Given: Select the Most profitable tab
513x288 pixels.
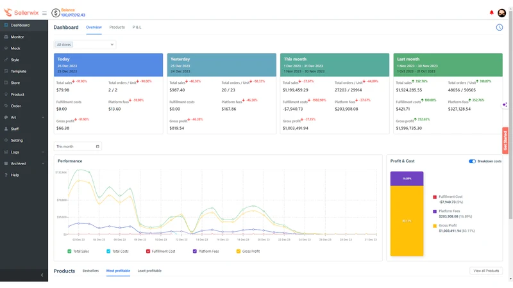Looking at the screenshot, I should 118,271.
